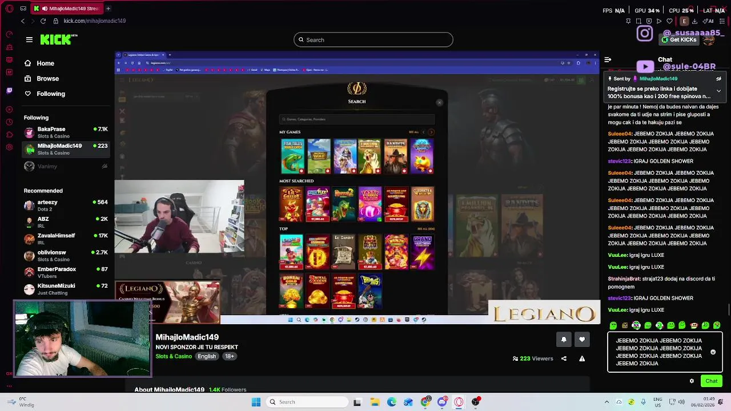Open recommended channel ZavalaHimself
Screen dimensions: 731x411
tap(66, 239)
